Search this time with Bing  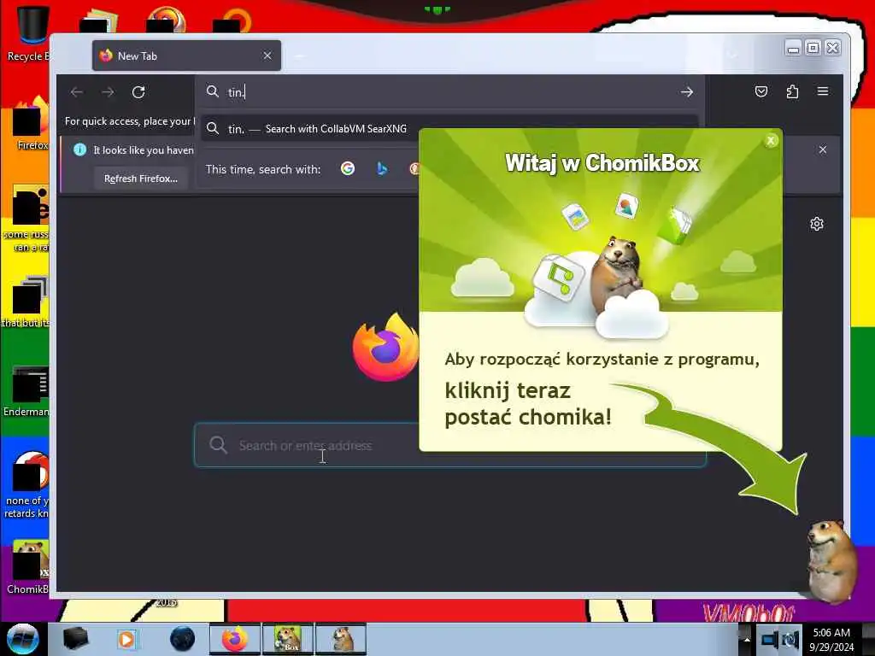(x=382, y=168)
